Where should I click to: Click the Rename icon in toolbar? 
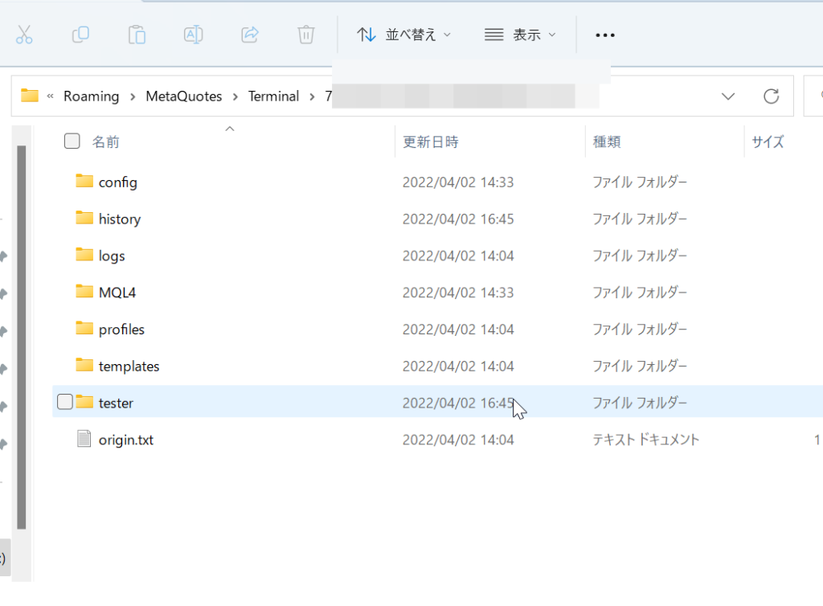pos(193,35)
